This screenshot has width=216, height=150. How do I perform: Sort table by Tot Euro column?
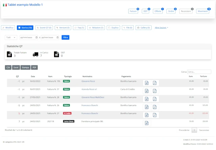(x=204, y=76)
